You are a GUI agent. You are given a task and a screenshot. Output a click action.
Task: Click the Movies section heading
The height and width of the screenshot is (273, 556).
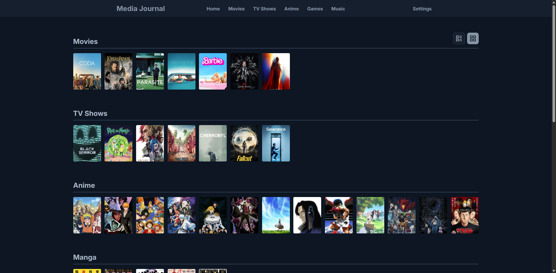pyautogui.click(x=85, y=42)
